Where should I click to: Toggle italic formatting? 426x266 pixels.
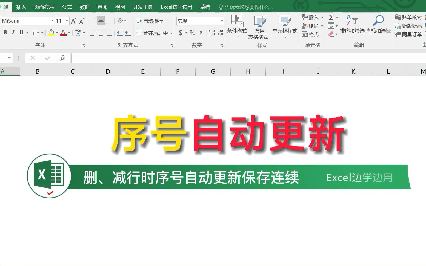click(x=13, y=33)
